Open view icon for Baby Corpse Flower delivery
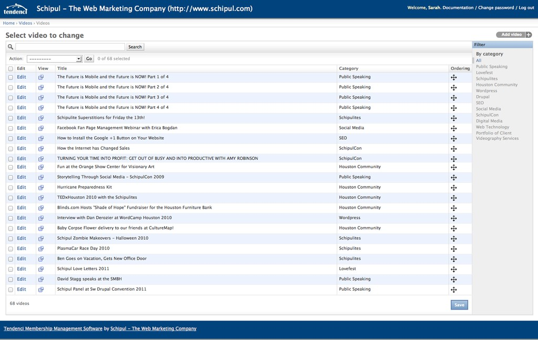538x340 pixels. point(41,229)
